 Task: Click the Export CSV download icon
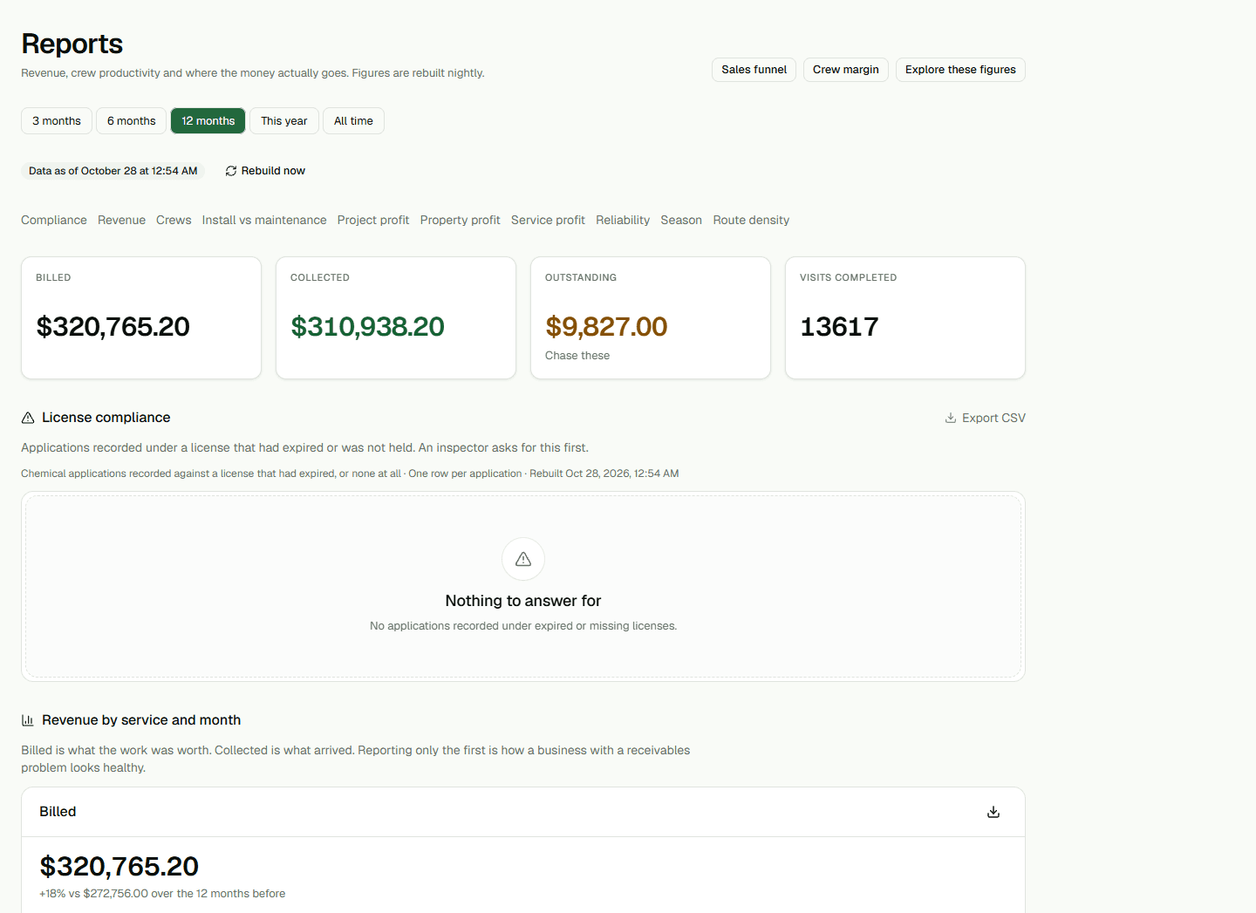tap(951, 419)
